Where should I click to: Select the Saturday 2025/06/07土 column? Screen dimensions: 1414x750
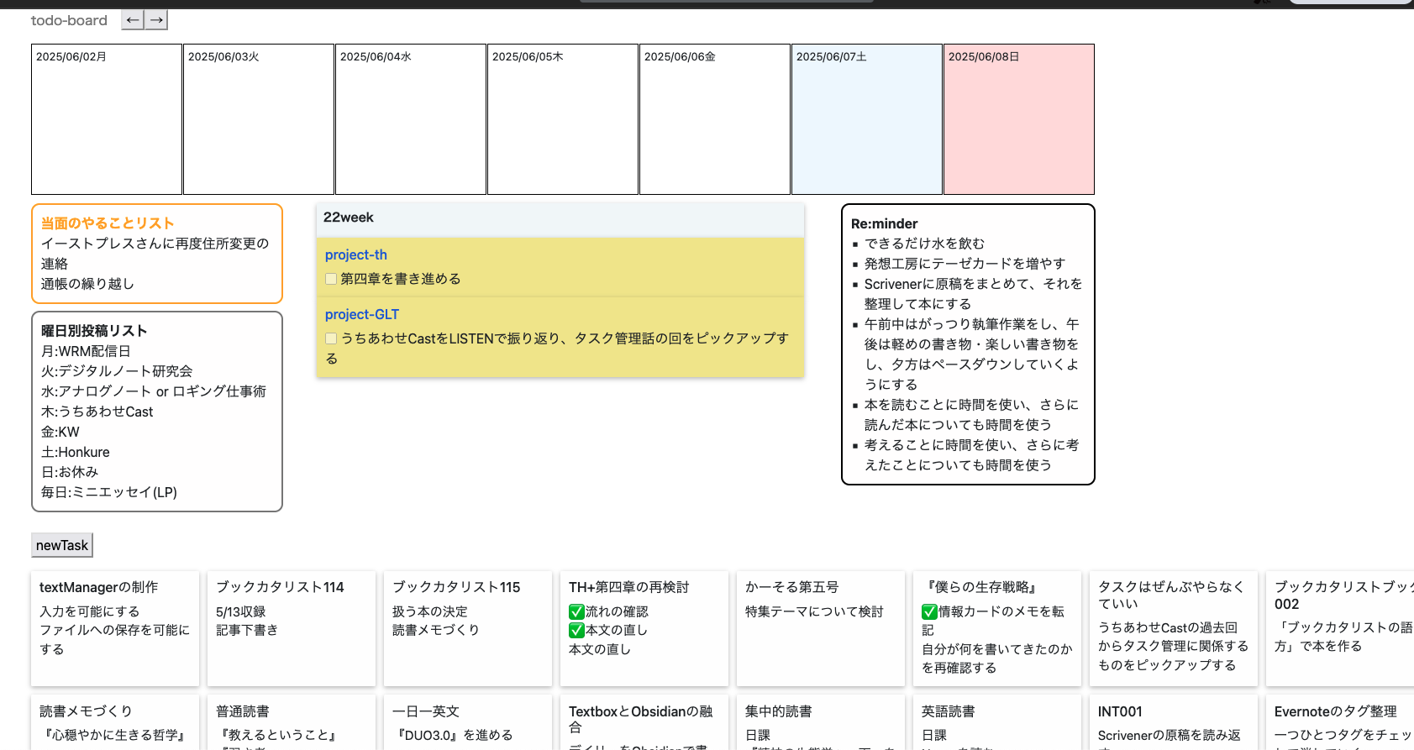pos(867,119)
